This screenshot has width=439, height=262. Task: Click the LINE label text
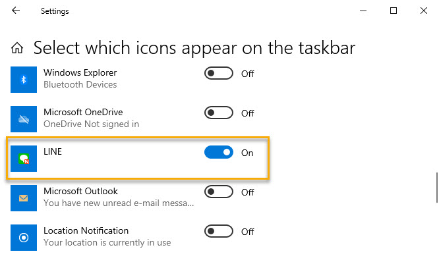point(53,151)
